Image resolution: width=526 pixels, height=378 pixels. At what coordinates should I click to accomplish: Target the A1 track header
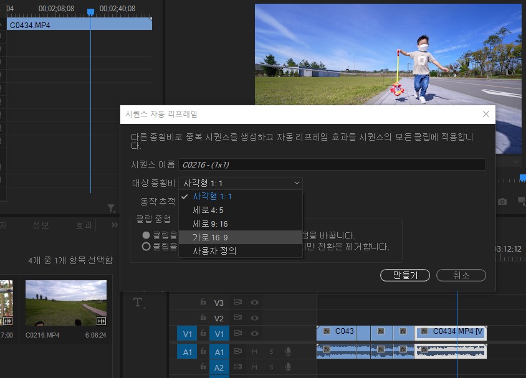[219, 352]
